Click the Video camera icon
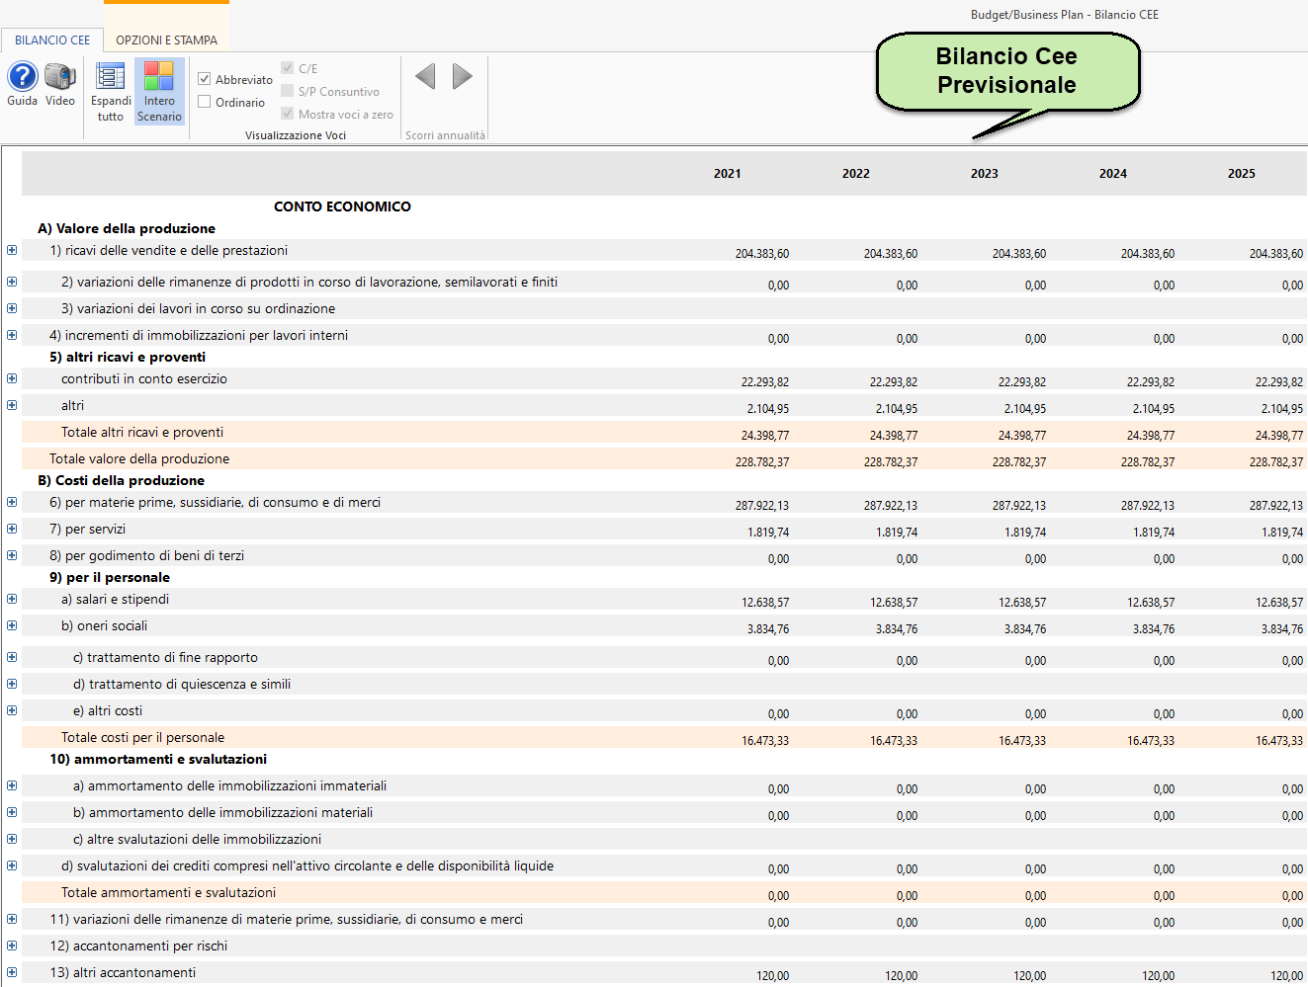1308x987 pixels. [60, 77]
